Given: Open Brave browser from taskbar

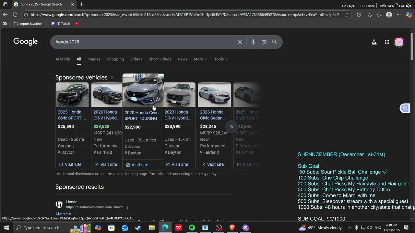Looking at the screenshot, I should (x=232, y=228).
